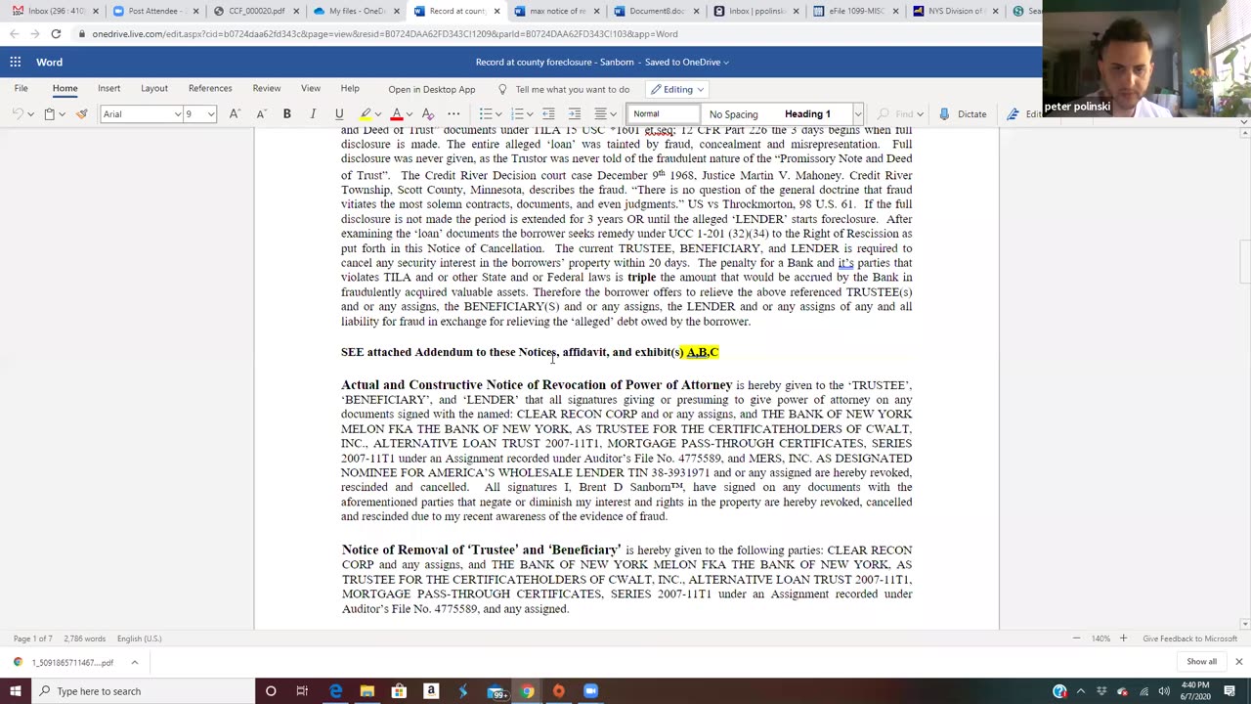Start Dictate microphone
Image resolution: width=1251 pixels, height=704 pixels.
coord(964,114)
